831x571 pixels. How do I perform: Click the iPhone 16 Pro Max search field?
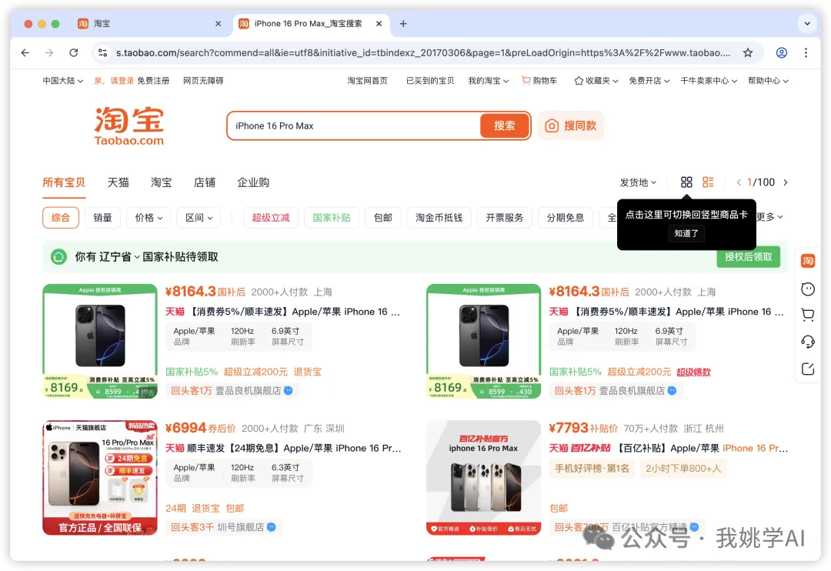point(354,125)
